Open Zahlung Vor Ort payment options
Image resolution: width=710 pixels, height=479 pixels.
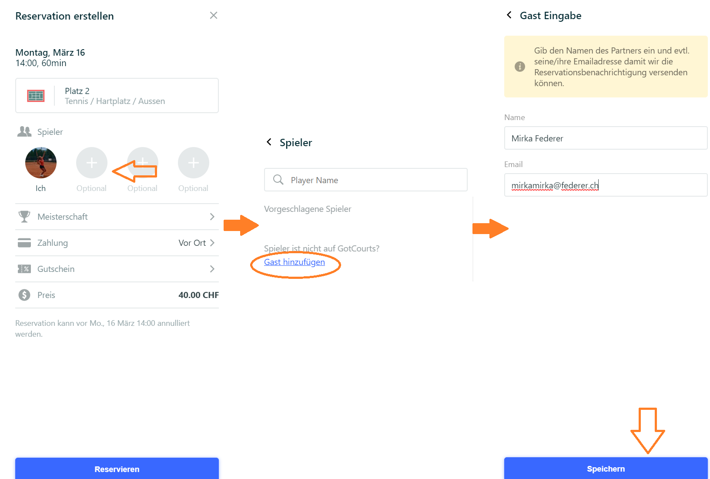197,243
